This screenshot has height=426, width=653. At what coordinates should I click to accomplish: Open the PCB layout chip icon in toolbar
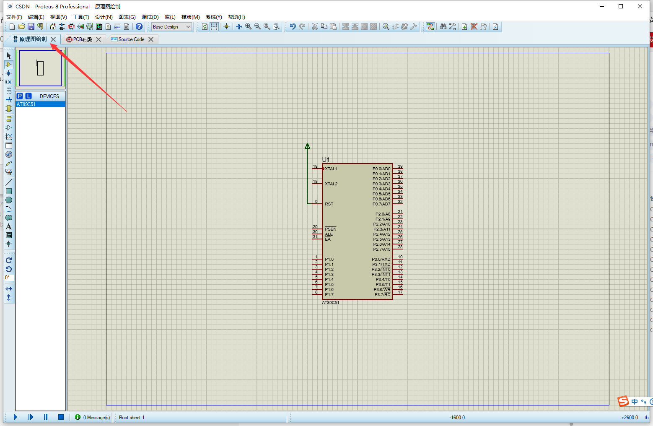(x=71, y=26)
